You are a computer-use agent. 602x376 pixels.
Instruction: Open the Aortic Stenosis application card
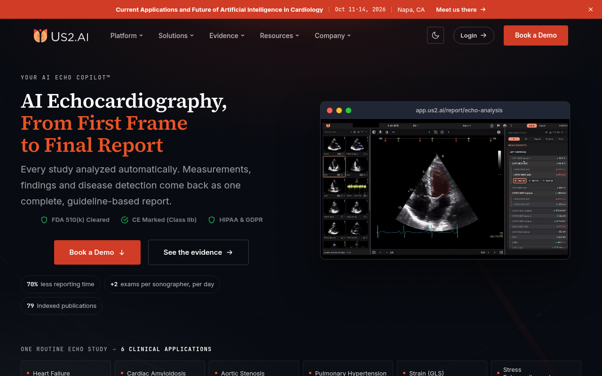(x=254, y=368)
